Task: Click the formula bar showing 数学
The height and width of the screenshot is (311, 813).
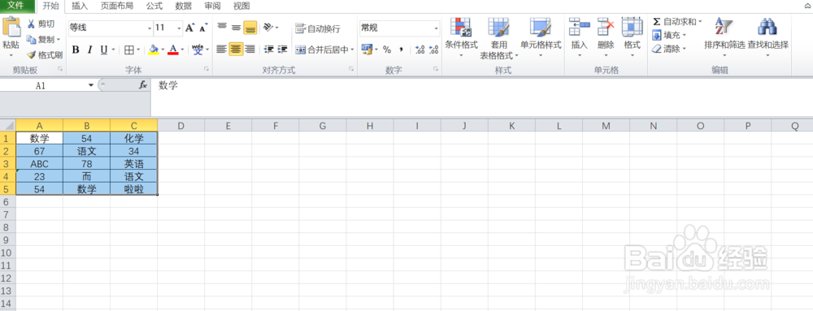Action: click(481, 97)
